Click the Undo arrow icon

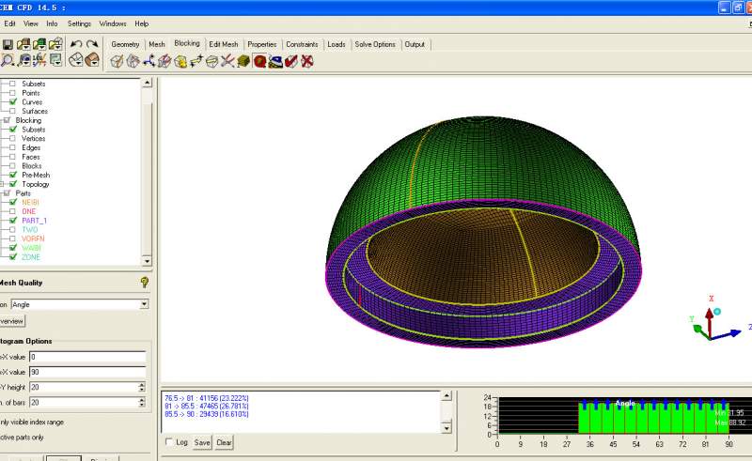(76, 44)
